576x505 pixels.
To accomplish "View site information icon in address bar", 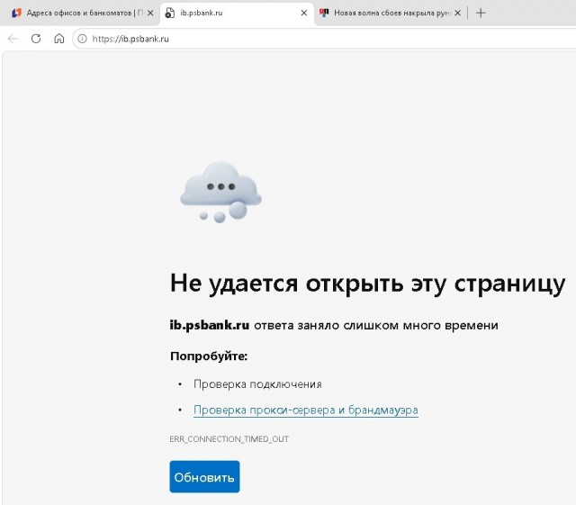I will [82, 39].
